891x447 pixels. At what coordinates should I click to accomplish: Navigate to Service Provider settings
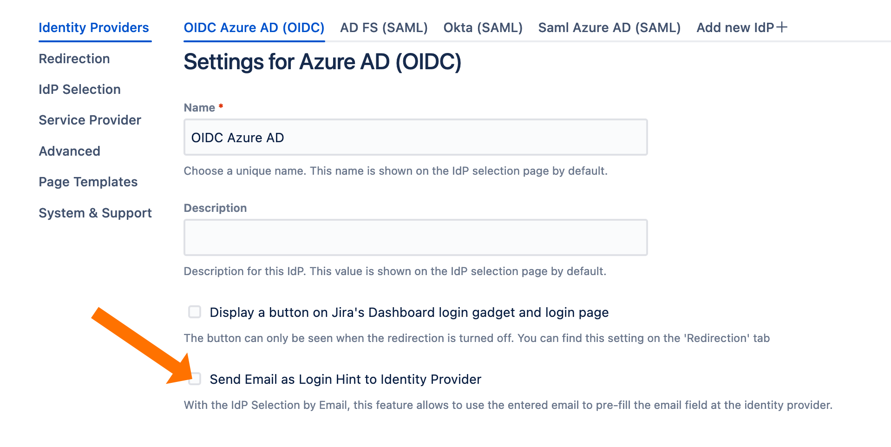tap(90, 120)
